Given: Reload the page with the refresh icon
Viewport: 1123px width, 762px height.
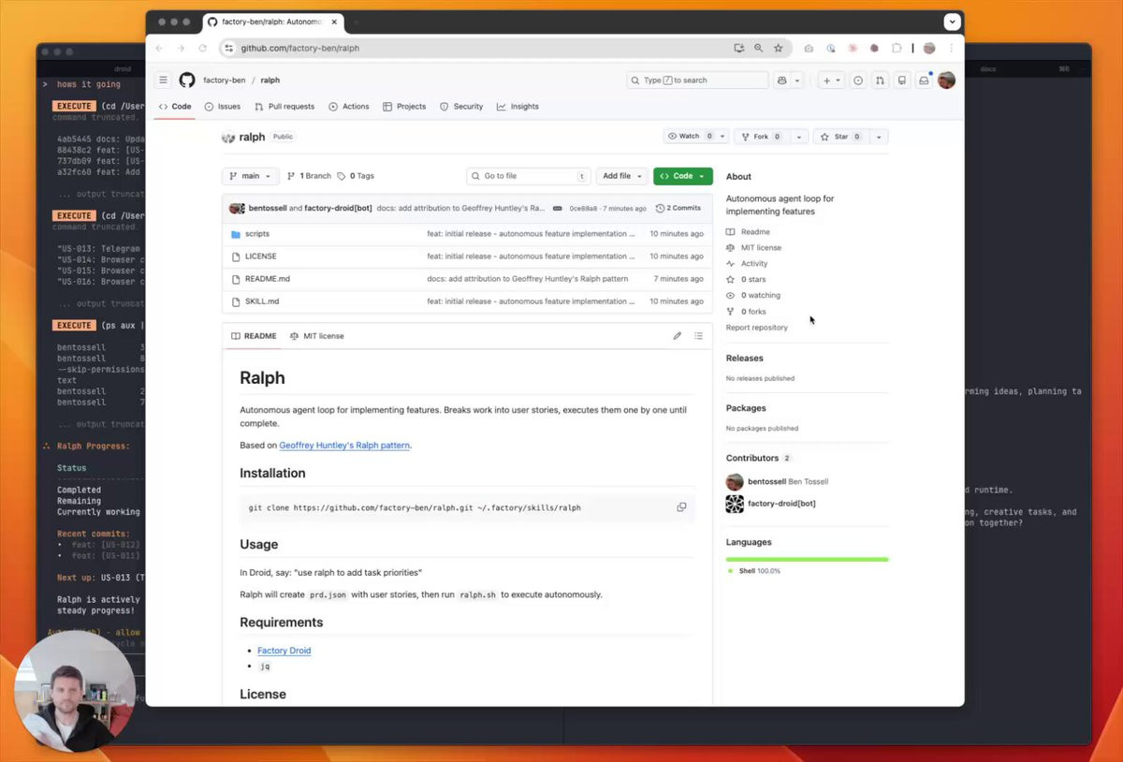Looking at the screenshot, I should tap(202, 48).
